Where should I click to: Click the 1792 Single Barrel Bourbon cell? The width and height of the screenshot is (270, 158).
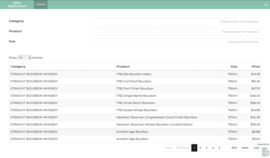168,96
